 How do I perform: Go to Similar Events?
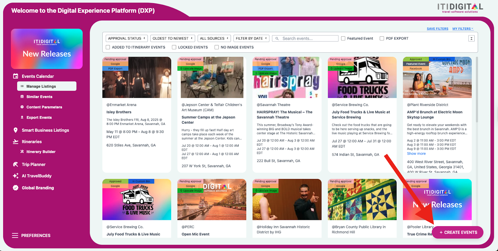[x=39, y=97]
